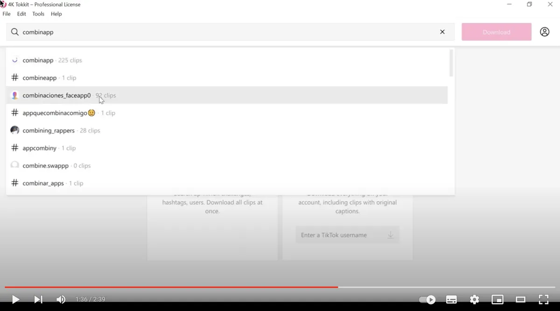The image size is (560, 311).
Task: Open the user account profile icon
Action: 545,32
